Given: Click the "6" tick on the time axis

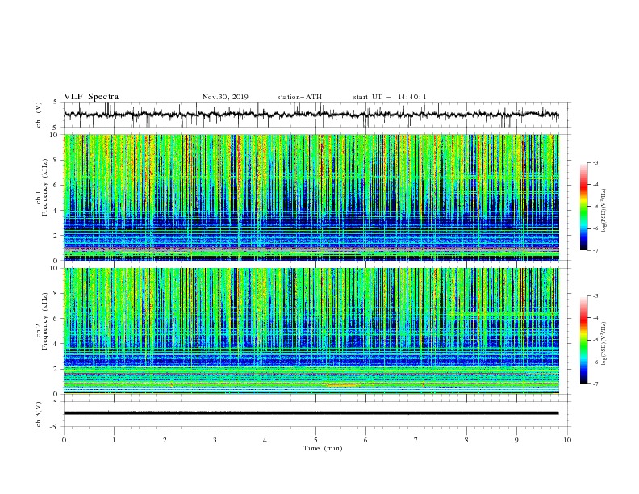Looking at the screenshot, I should pos(365,440).
